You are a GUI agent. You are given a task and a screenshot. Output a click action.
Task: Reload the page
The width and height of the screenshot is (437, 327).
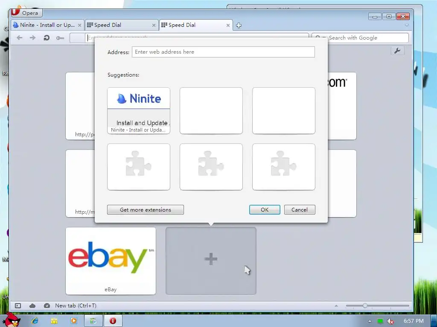pos(47,37)
